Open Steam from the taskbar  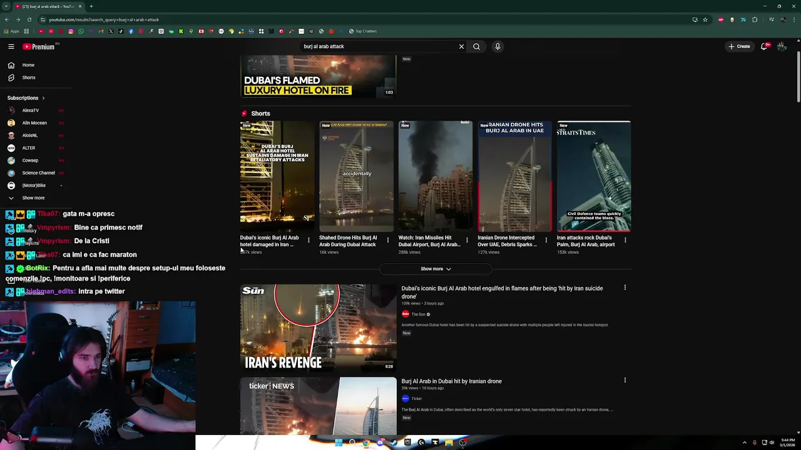click(394, 442)
